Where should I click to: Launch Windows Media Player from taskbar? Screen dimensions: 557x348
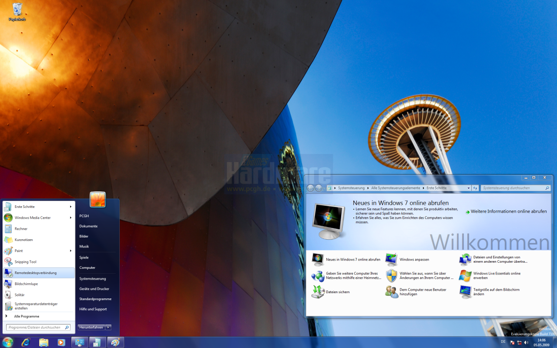[61, 342]
